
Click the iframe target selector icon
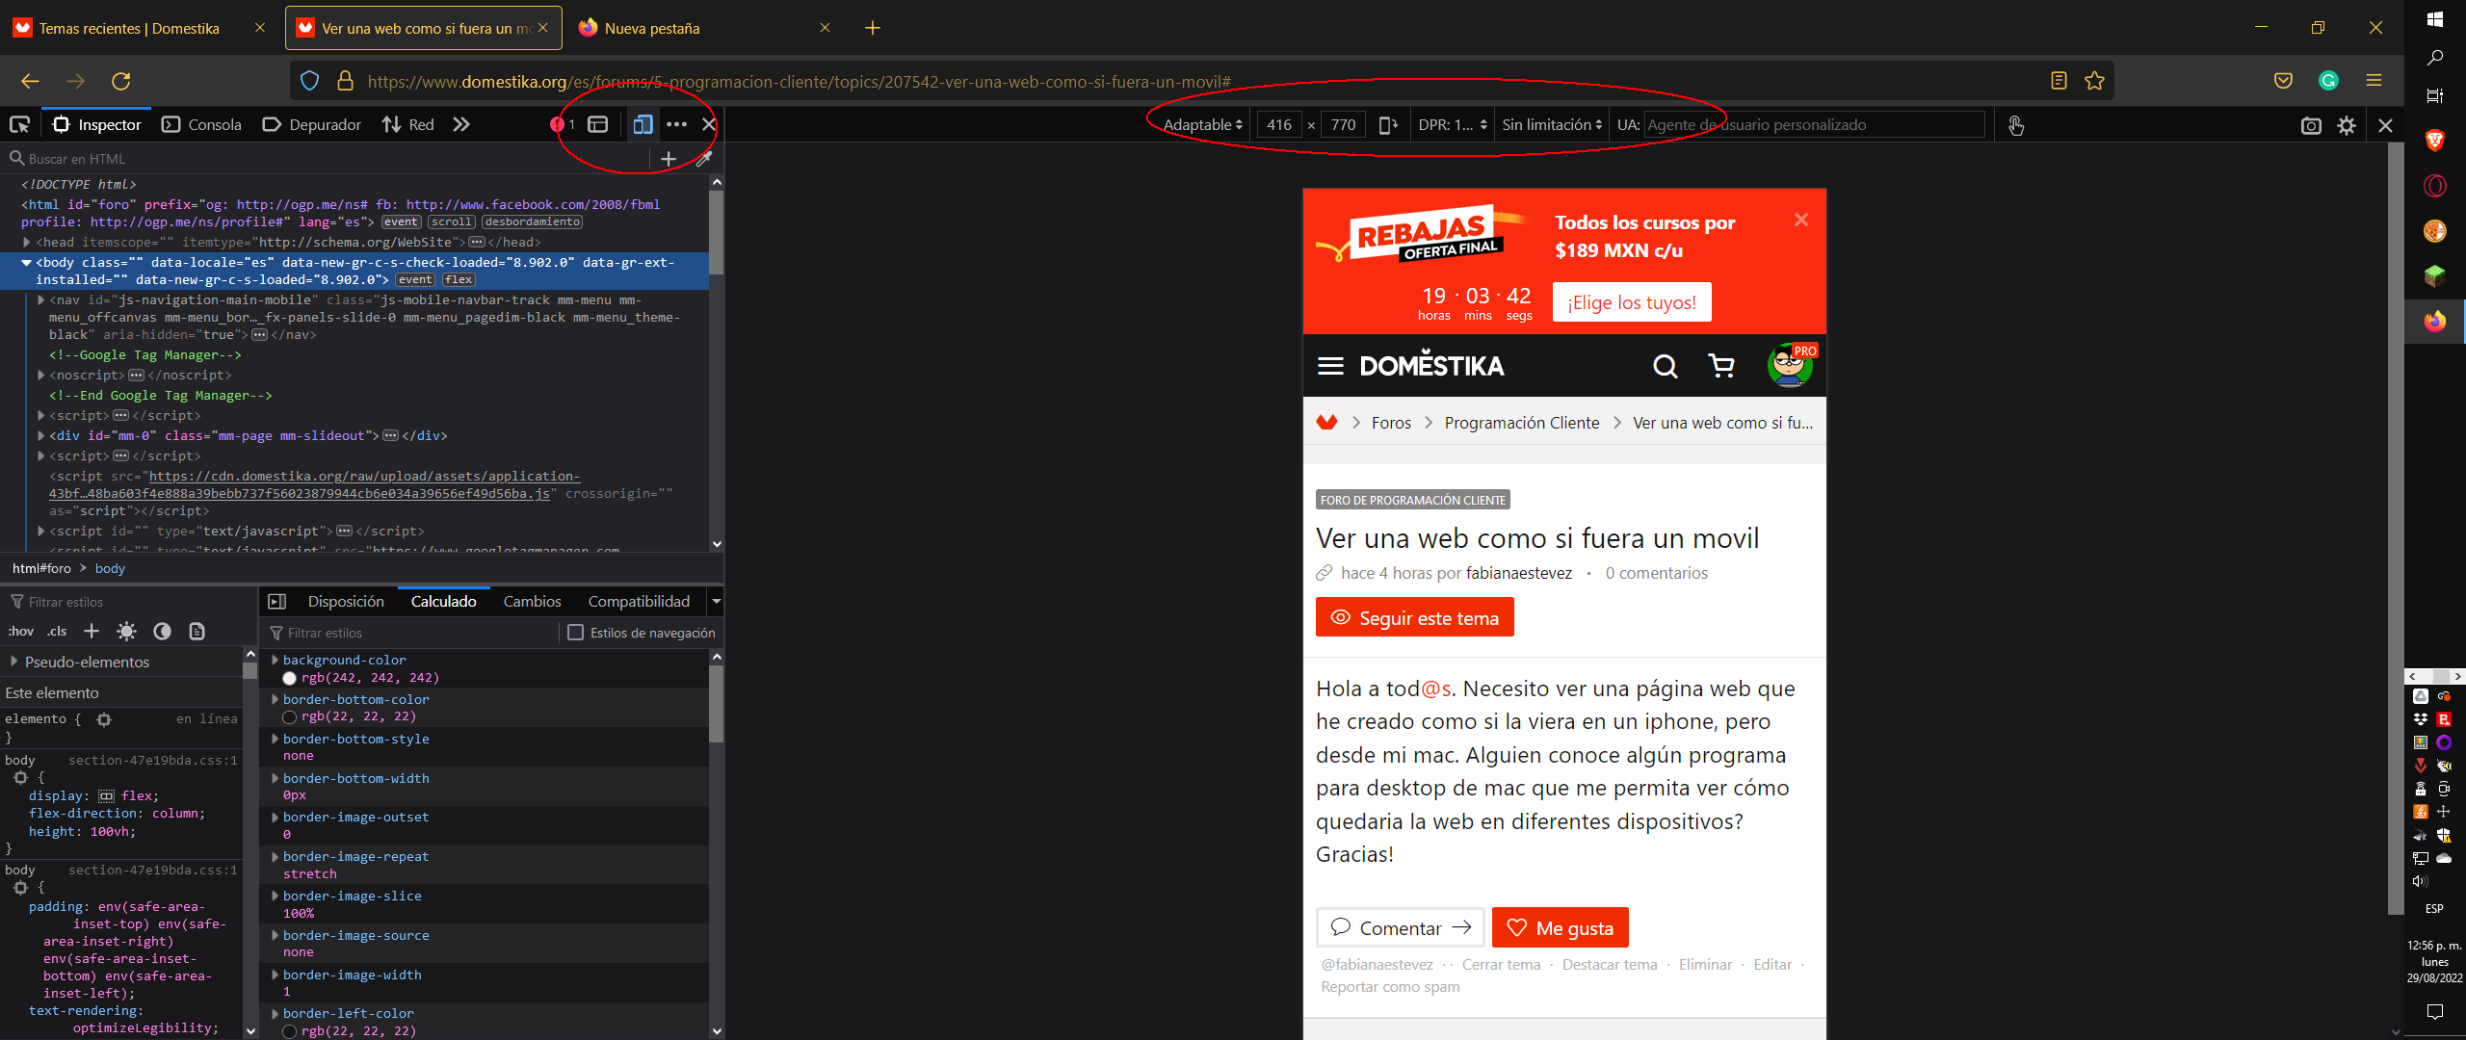click(598, 124)
